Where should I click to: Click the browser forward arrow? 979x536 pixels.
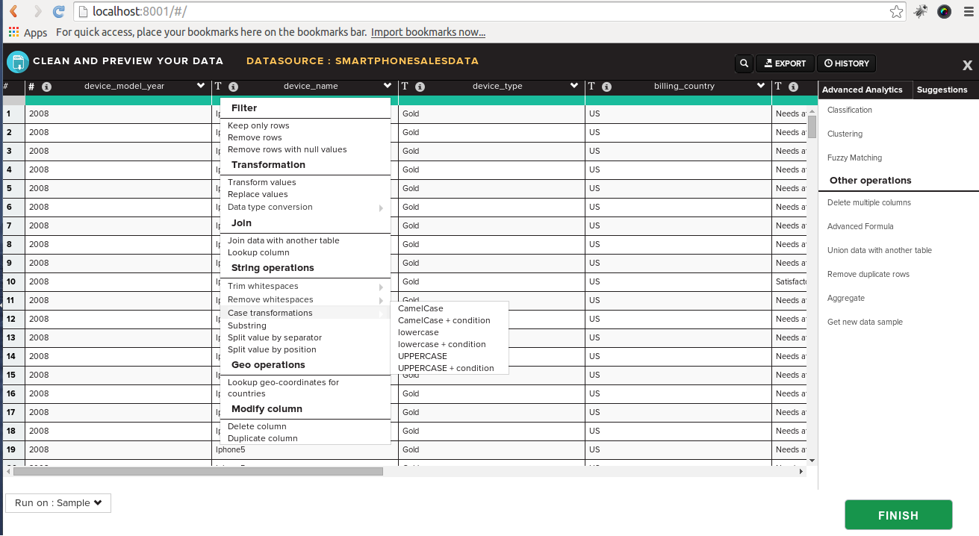pos(37,11)
